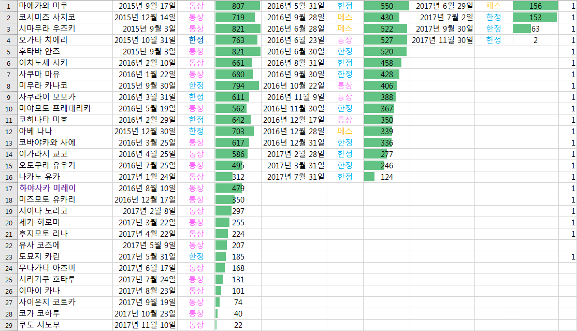The width and height of the screenshot is (577, 331).
Task: Click the name cell 도묘지 카린
Action: click(65, 257)
